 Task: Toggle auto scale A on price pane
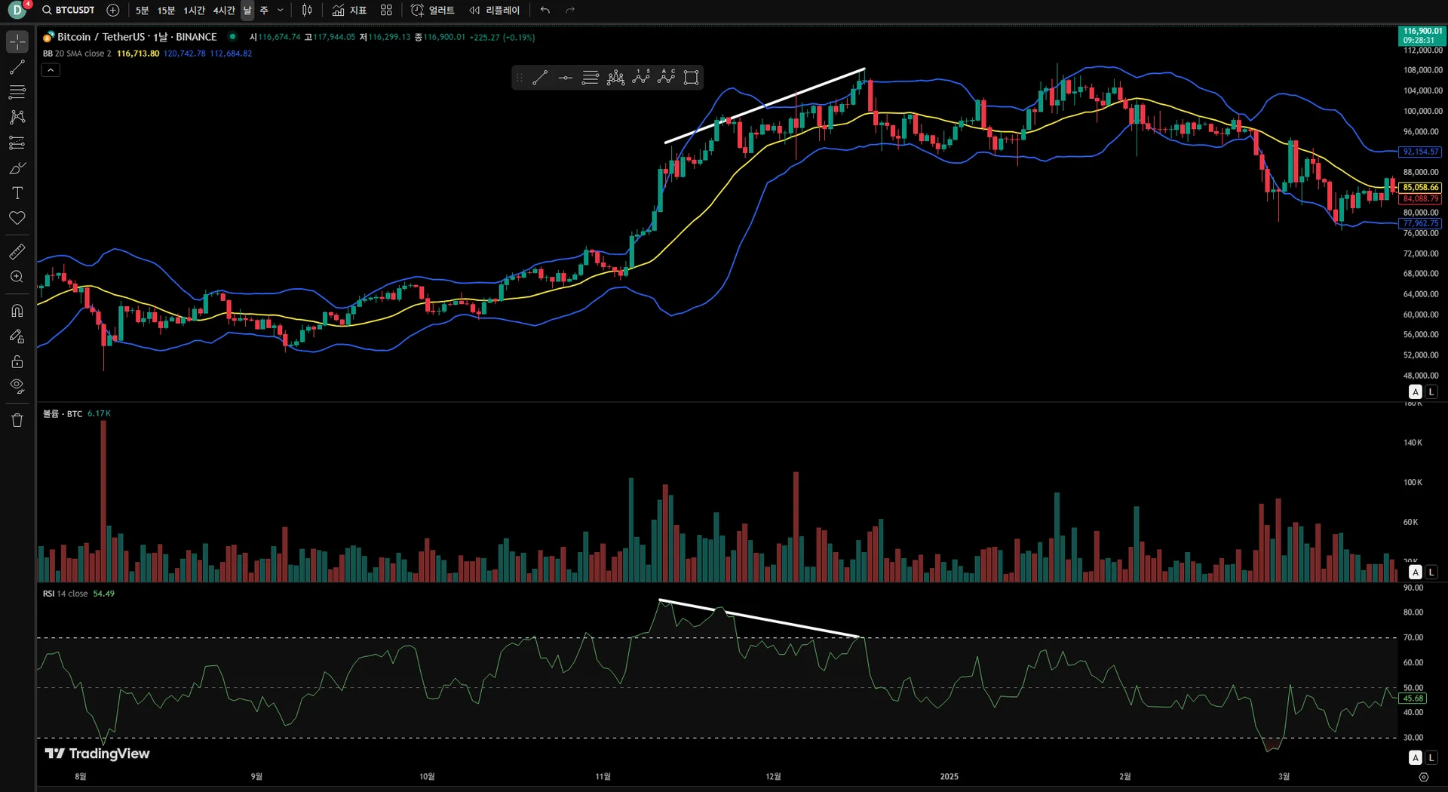[x=1416, y=391]
